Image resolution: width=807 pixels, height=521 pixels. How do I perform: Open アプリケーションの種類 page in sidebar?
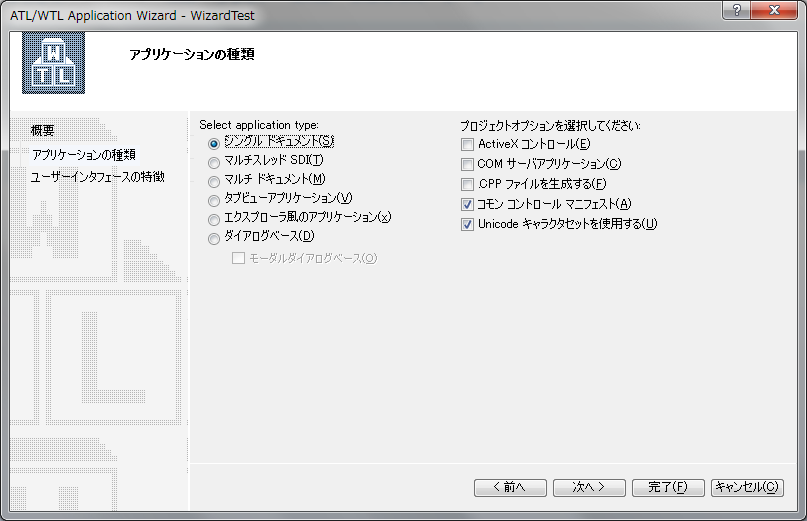pyautogui.click(x=83, y=155)
